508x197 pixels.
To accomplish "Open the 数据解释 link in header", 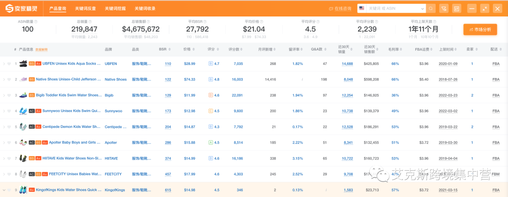I will point(42,49).
